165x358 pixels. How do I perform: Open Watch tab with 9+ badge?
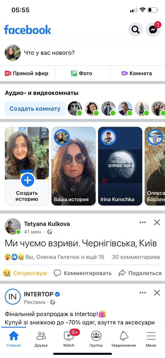point(69,338)
